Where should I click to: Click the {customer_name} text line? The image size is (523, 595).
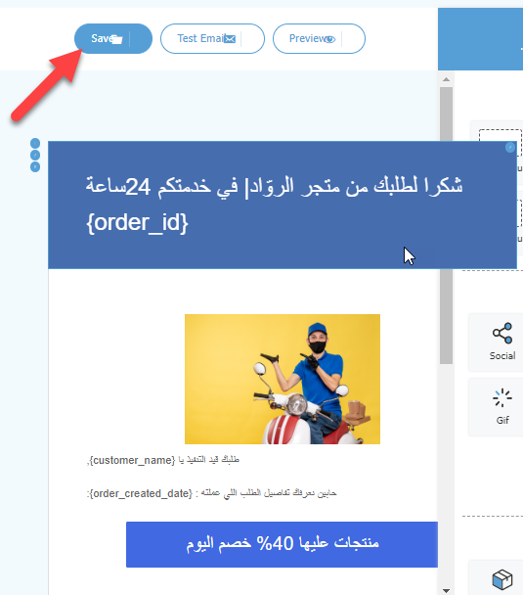[163, 460]
